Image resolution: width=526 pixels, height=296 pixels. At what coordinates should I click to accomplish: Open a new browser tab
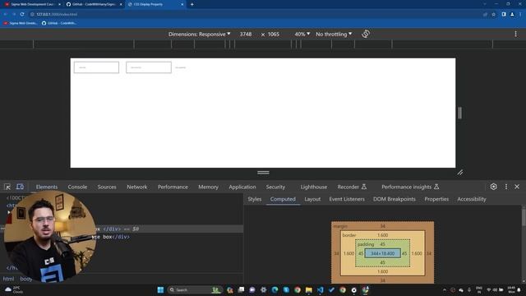[191, 4]
